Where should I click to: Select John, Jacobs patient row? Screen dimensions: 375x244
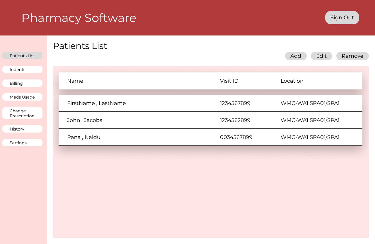pos(210,120)
